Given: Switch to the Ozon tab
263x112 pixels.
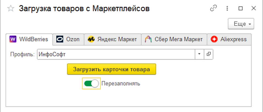Looking at the screenshot, I should point(73,39).
